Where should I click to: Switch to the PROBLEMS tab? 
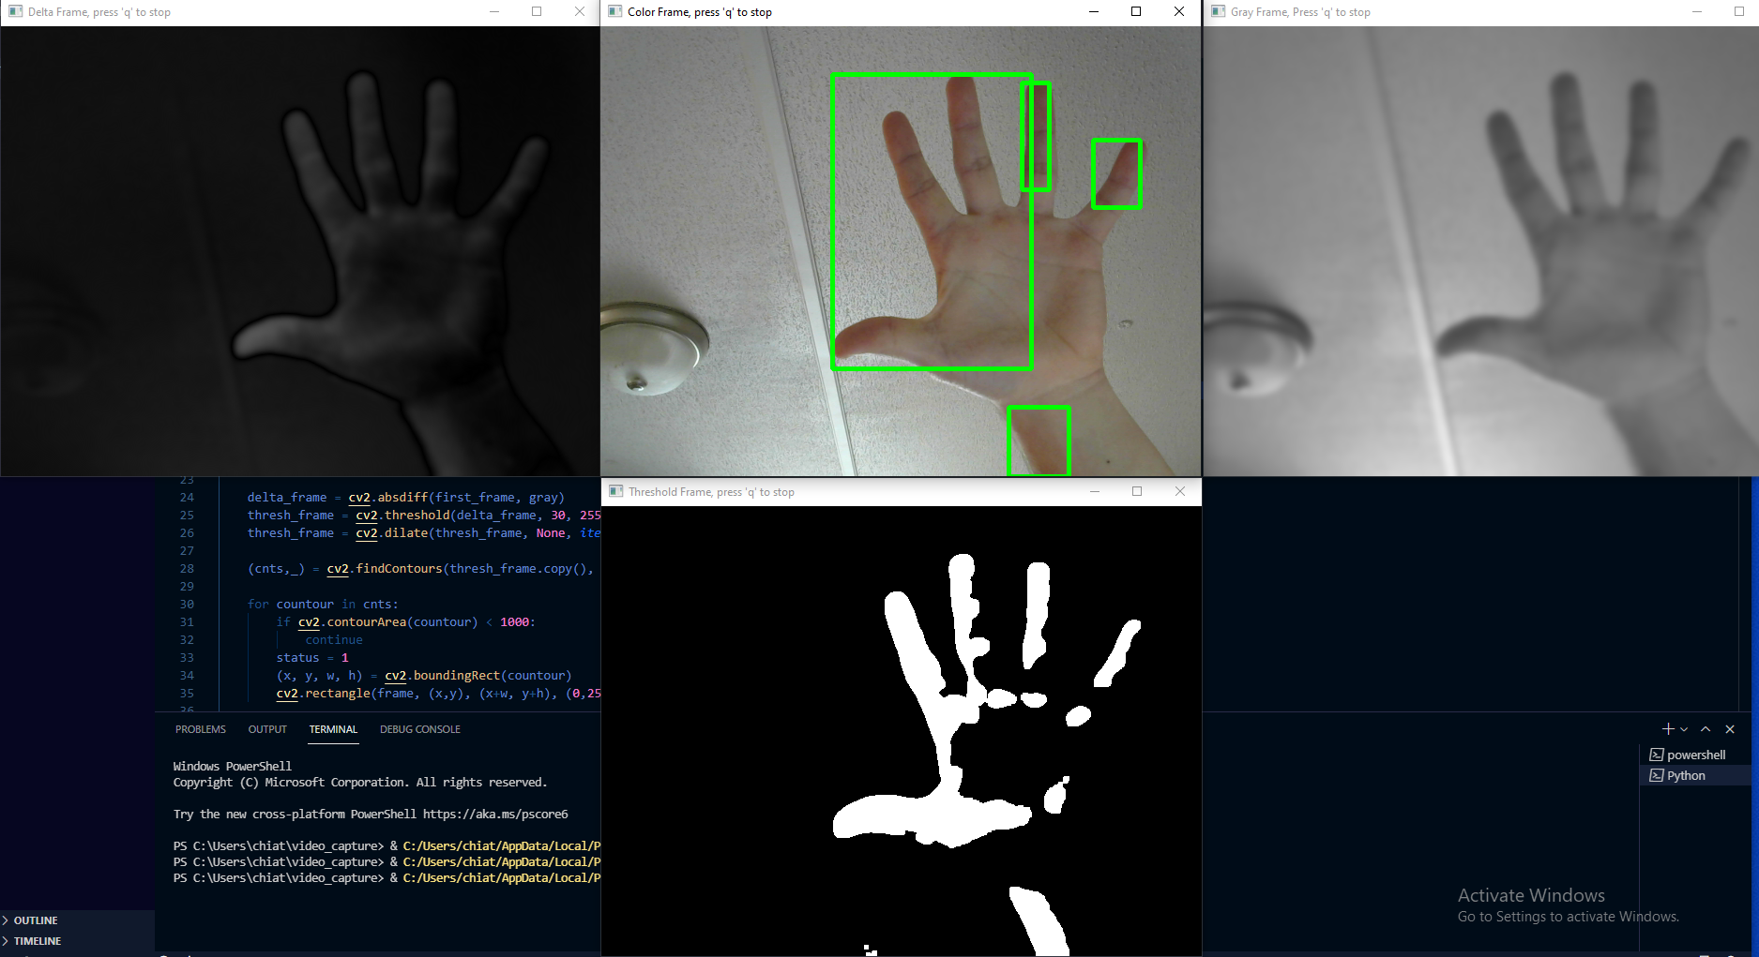click(x=200, y=729)
